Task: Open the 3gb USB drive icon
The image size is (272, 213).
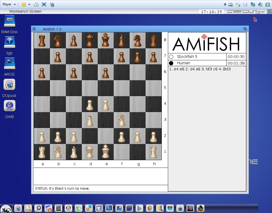Action: pos(10,43)
